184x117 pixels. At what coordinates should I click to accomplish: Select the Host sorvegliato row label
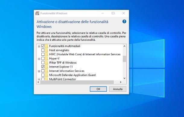pos(59,50)
